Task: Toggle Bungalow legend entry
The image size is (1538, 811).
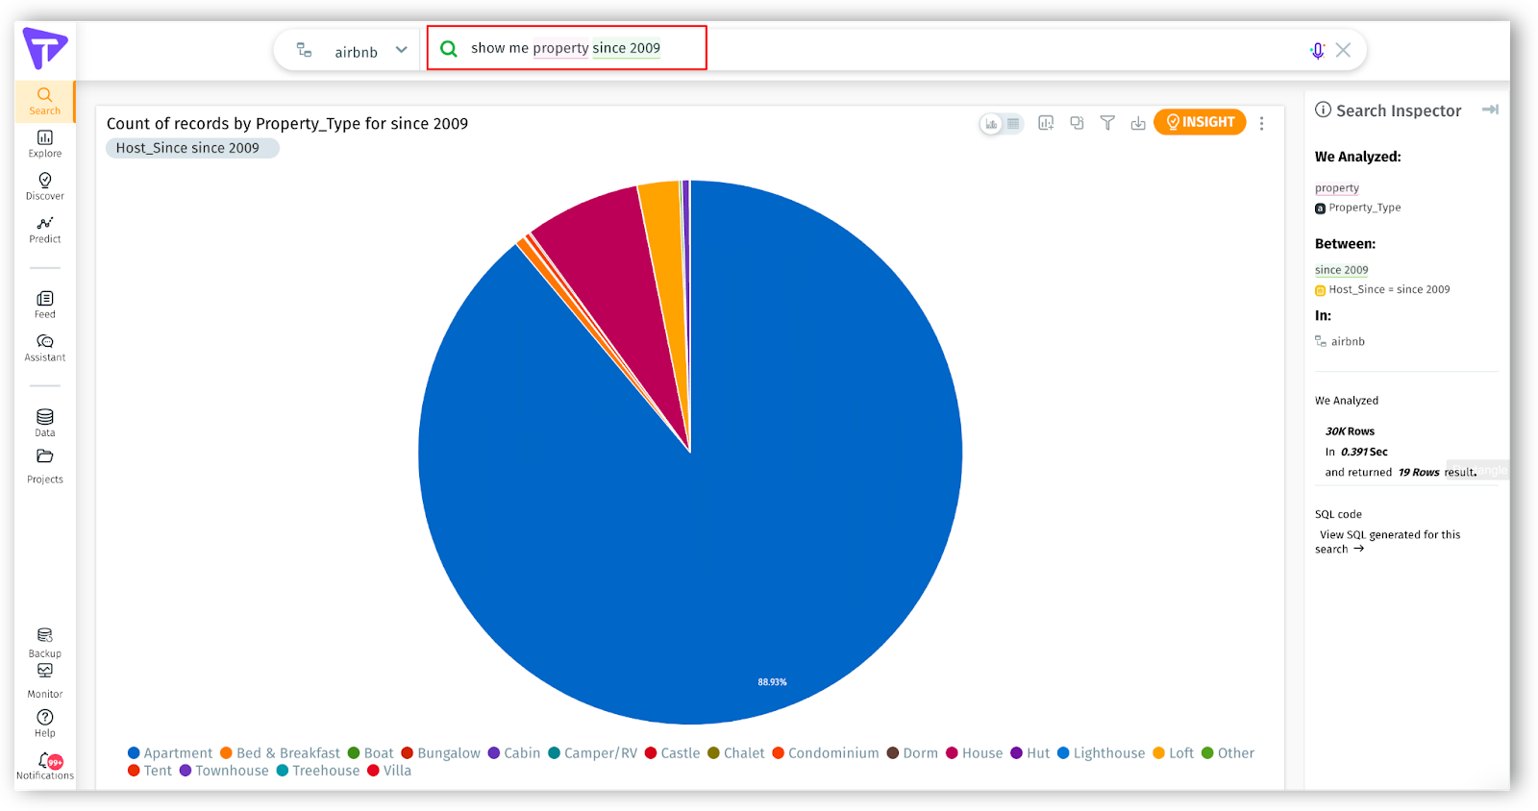Action: click(x=440, y=753)
